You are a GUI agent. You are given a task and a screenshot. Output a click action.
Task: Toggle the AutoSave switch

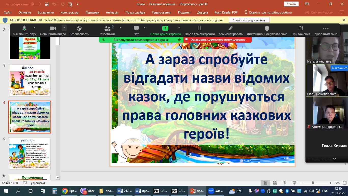click(36, 4)
